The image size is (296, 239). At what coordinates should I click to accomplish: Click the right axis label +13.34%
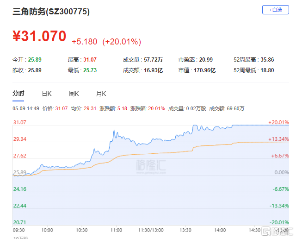click(x=278, y=139)
